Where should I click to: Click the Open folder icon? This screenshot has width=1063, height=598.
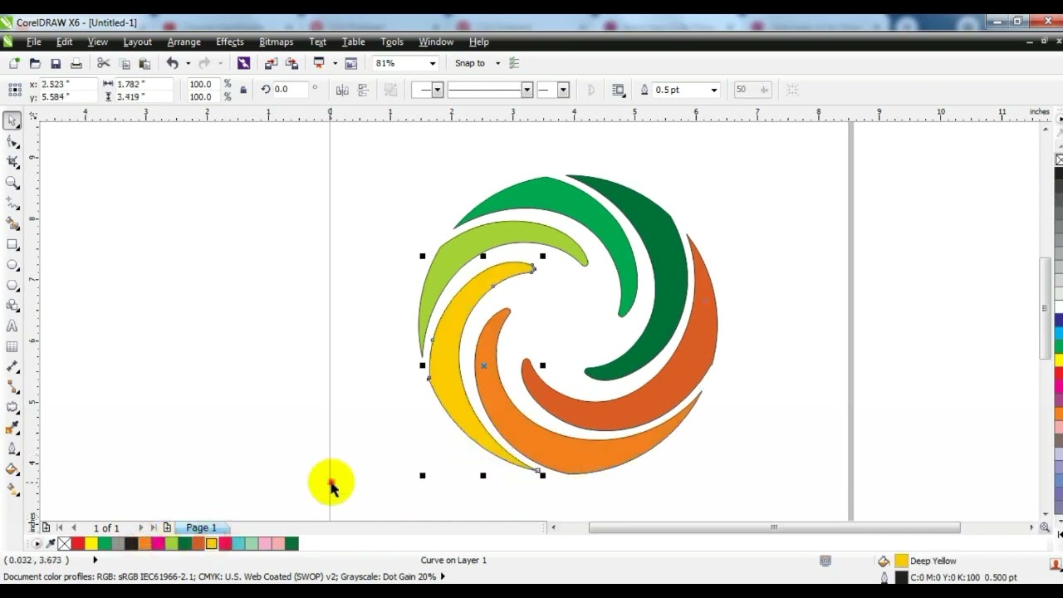35,63
